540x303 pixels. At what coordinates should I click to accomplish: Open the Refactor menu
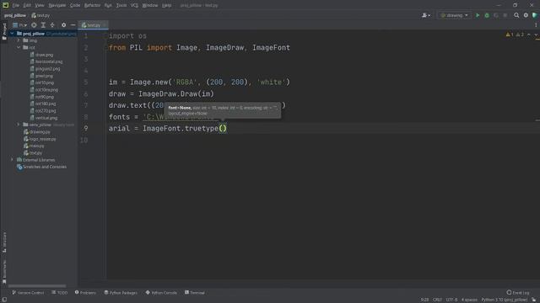(x=92, y=5)
